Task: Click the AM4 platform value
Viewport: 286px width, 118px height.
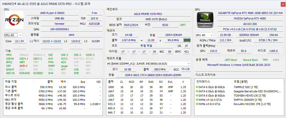Action: 71,35
